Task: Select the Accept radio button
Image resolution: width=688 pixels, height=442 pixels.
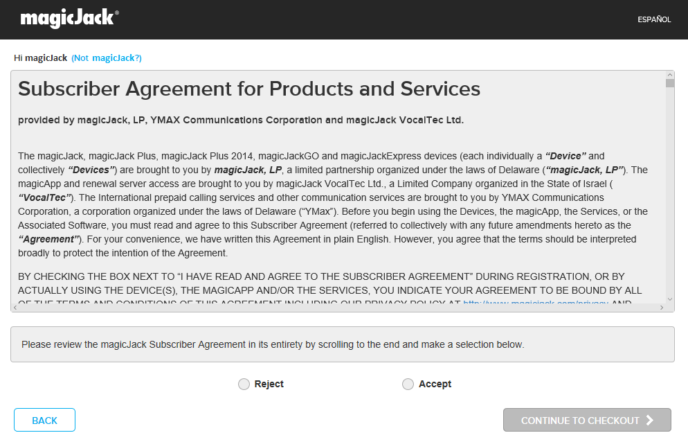Action: coord(408,384)
